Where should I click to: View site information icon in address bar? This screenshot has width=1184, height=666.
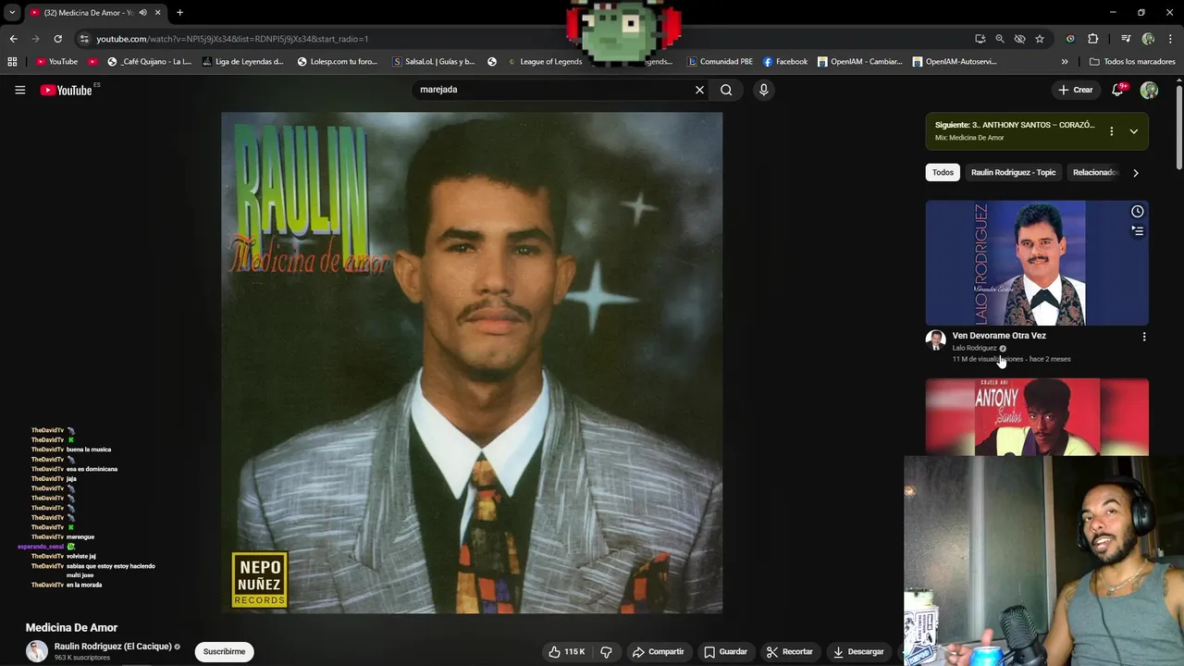coord(84,39)
